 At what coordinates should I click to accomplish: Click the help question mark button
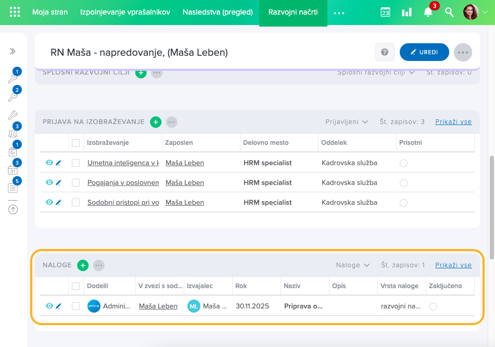(x=385, y=52)
